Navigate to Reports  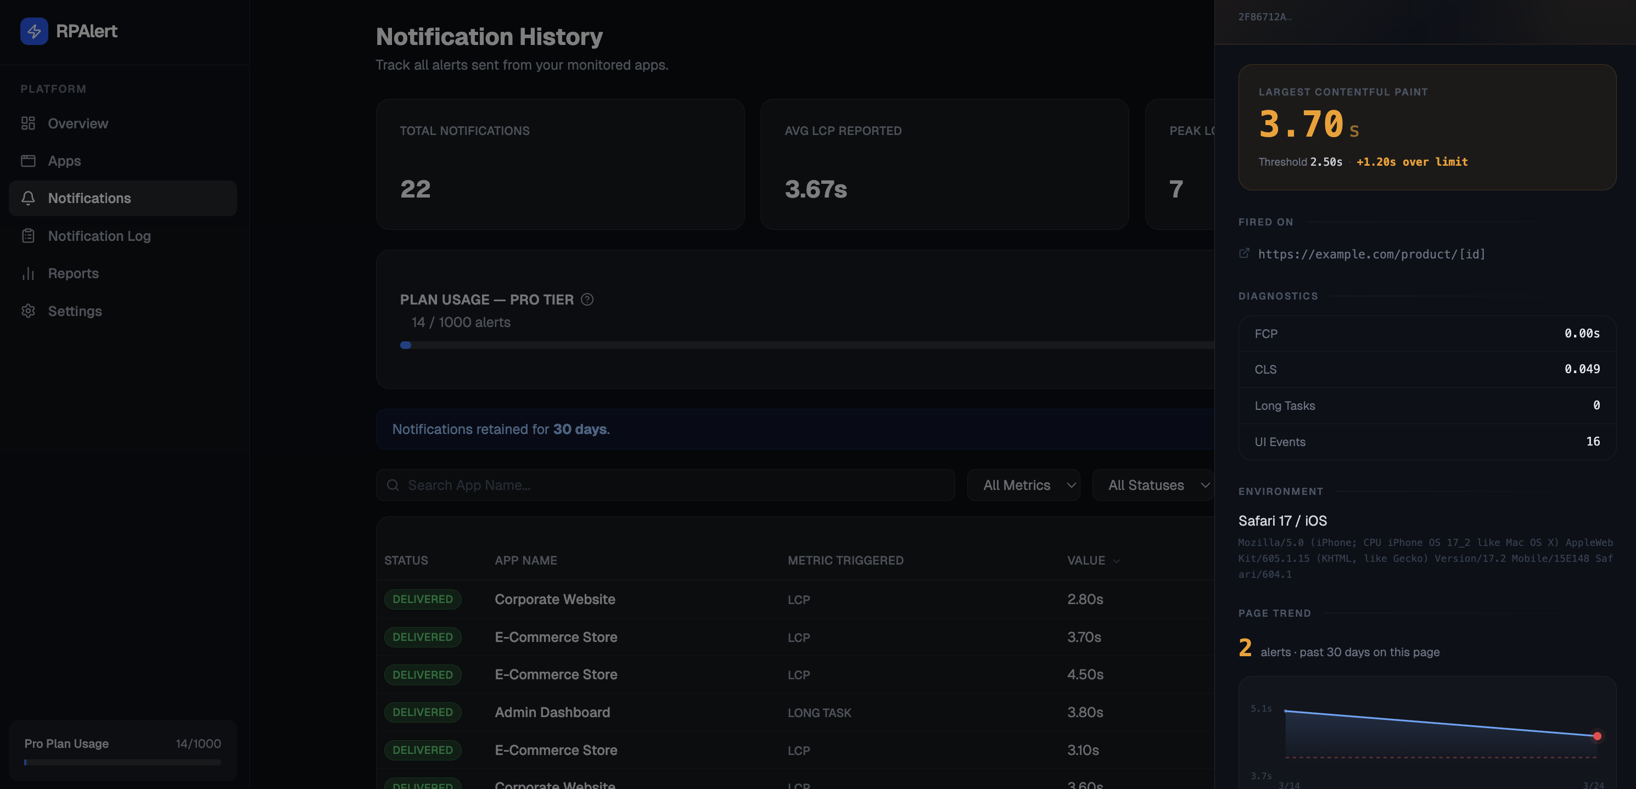coord(122,273)
